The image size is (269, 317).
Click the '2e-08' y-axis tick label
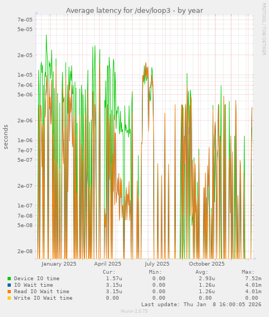25,252
